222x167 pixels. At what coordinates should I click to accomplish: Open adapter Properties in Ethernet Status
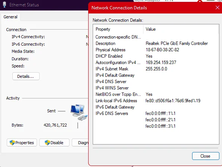(22, 143)
